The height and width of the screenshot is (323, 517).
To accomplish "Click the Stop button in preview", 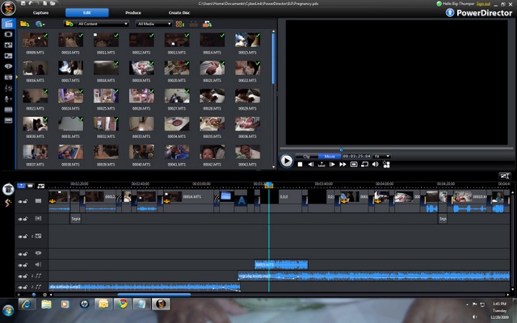I will pyautogui.click(x=300, y=164).
